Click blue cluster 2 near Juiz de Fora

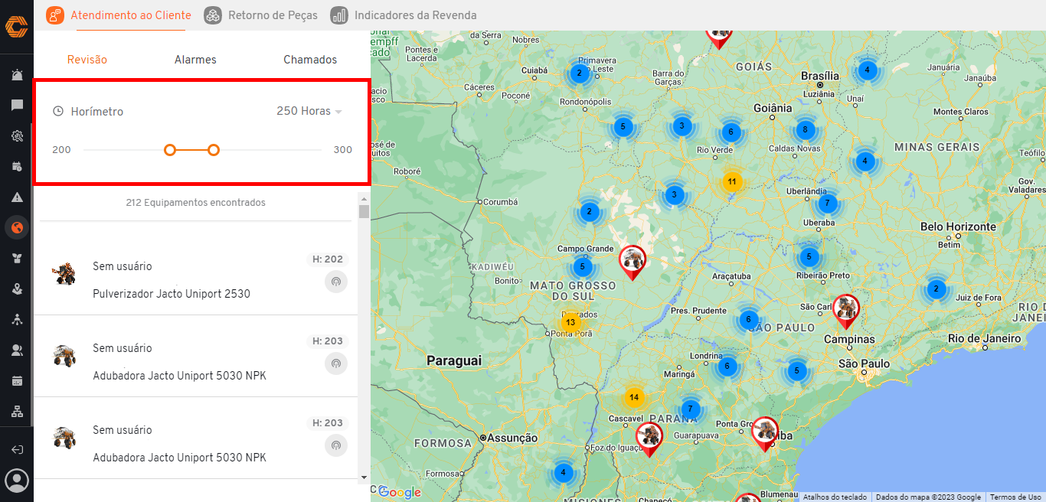[936, 289]
